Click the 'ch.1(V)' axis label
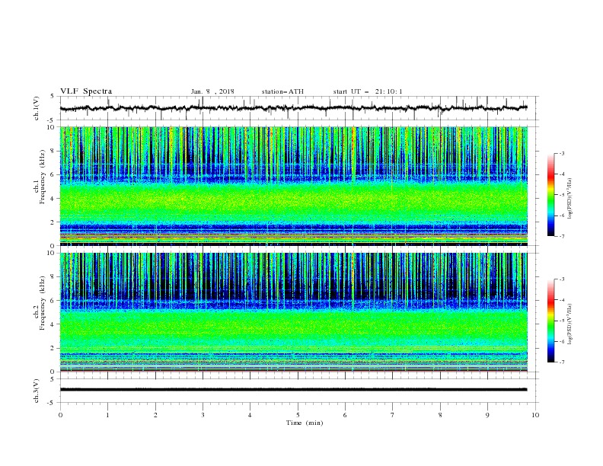This screenshot has width=603, height=466. pyautogui.click(x=37, y=108)
